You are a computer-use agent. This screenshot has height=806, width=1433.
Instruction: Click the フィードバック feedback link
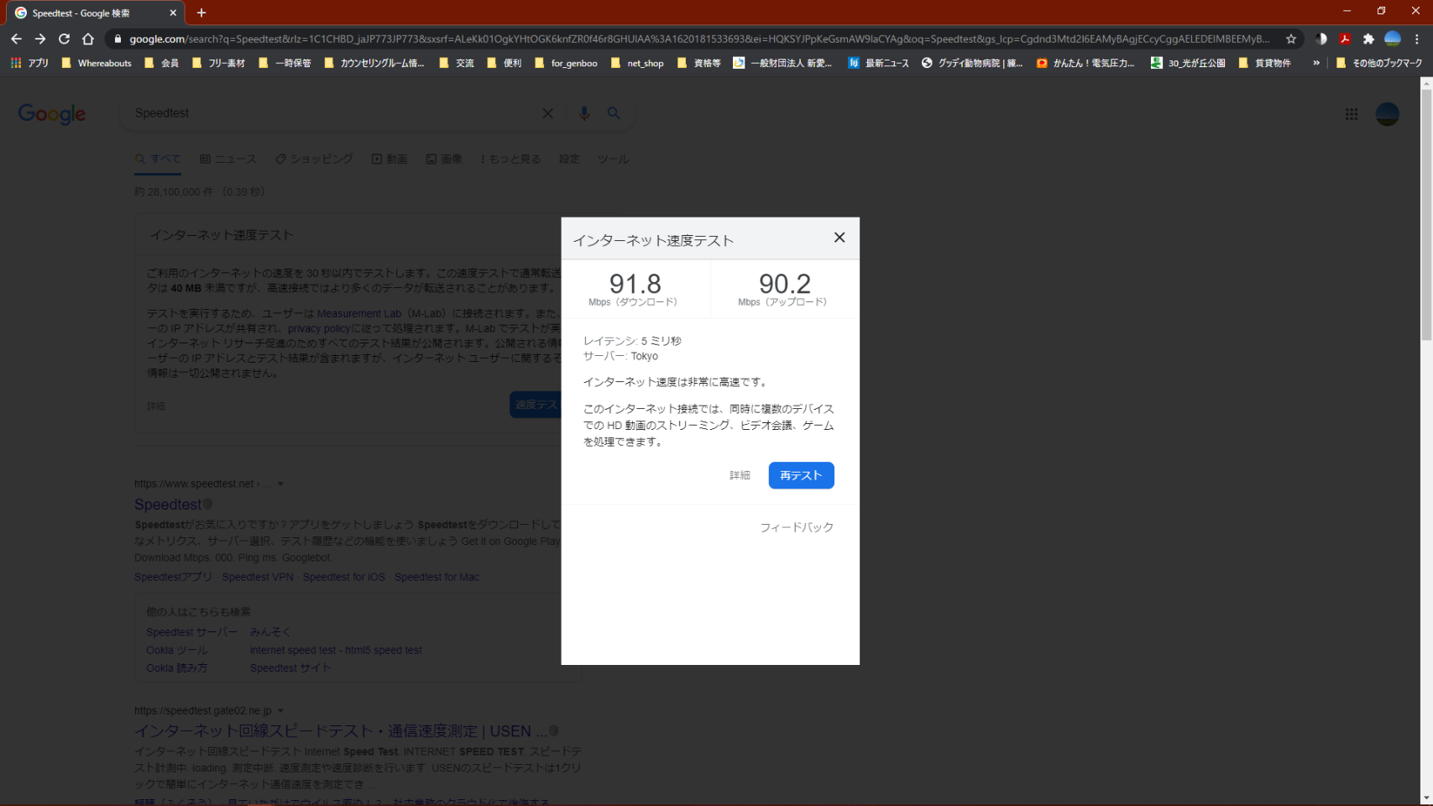pyautogui.click(x=796, y=527)
